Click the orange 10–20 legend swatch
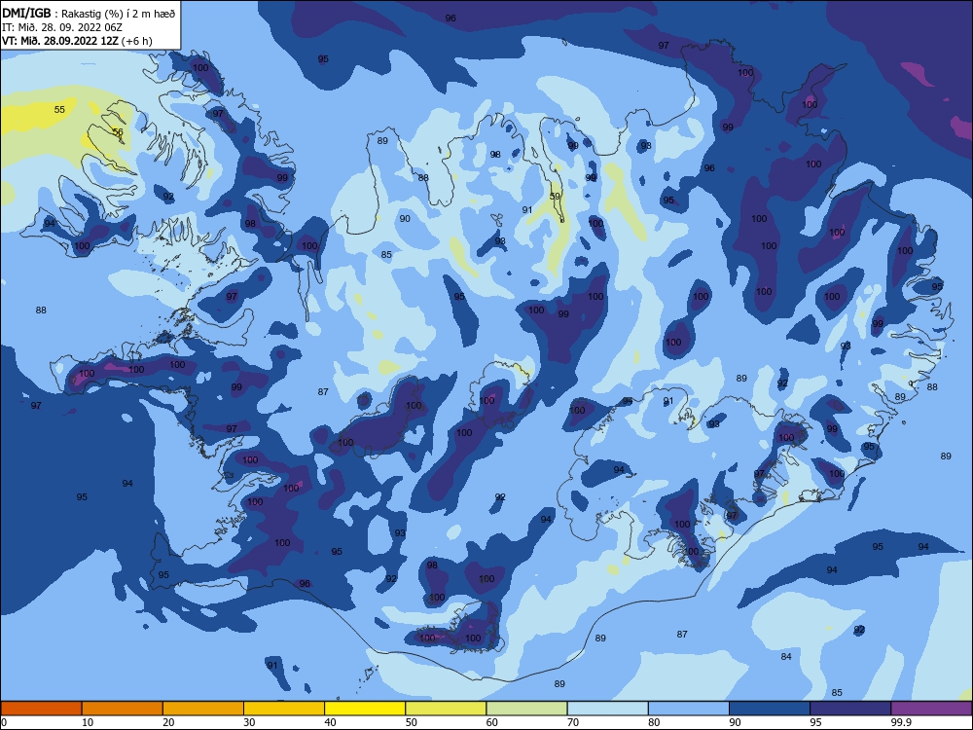This screenshot has height=730, width=973. click(x=123, y=709)
